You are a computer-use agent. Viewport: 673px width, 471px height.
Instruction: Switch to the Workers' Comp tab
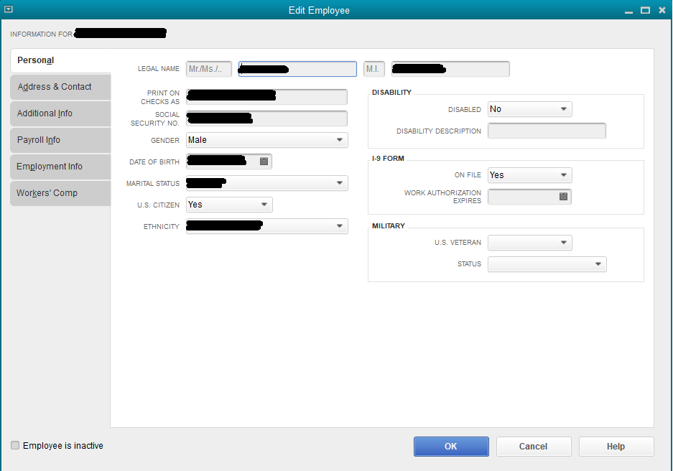[x=60, y=193]
